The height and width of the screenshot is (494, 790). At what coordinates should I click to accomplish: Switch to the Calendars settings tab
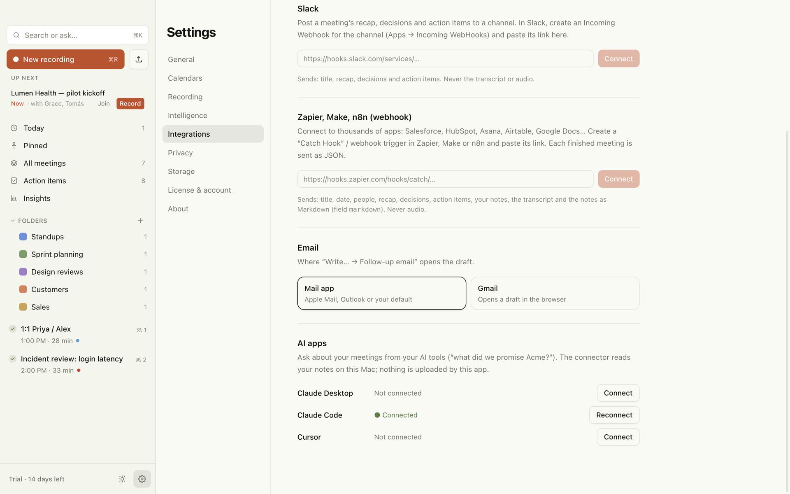tap(213, 78)
